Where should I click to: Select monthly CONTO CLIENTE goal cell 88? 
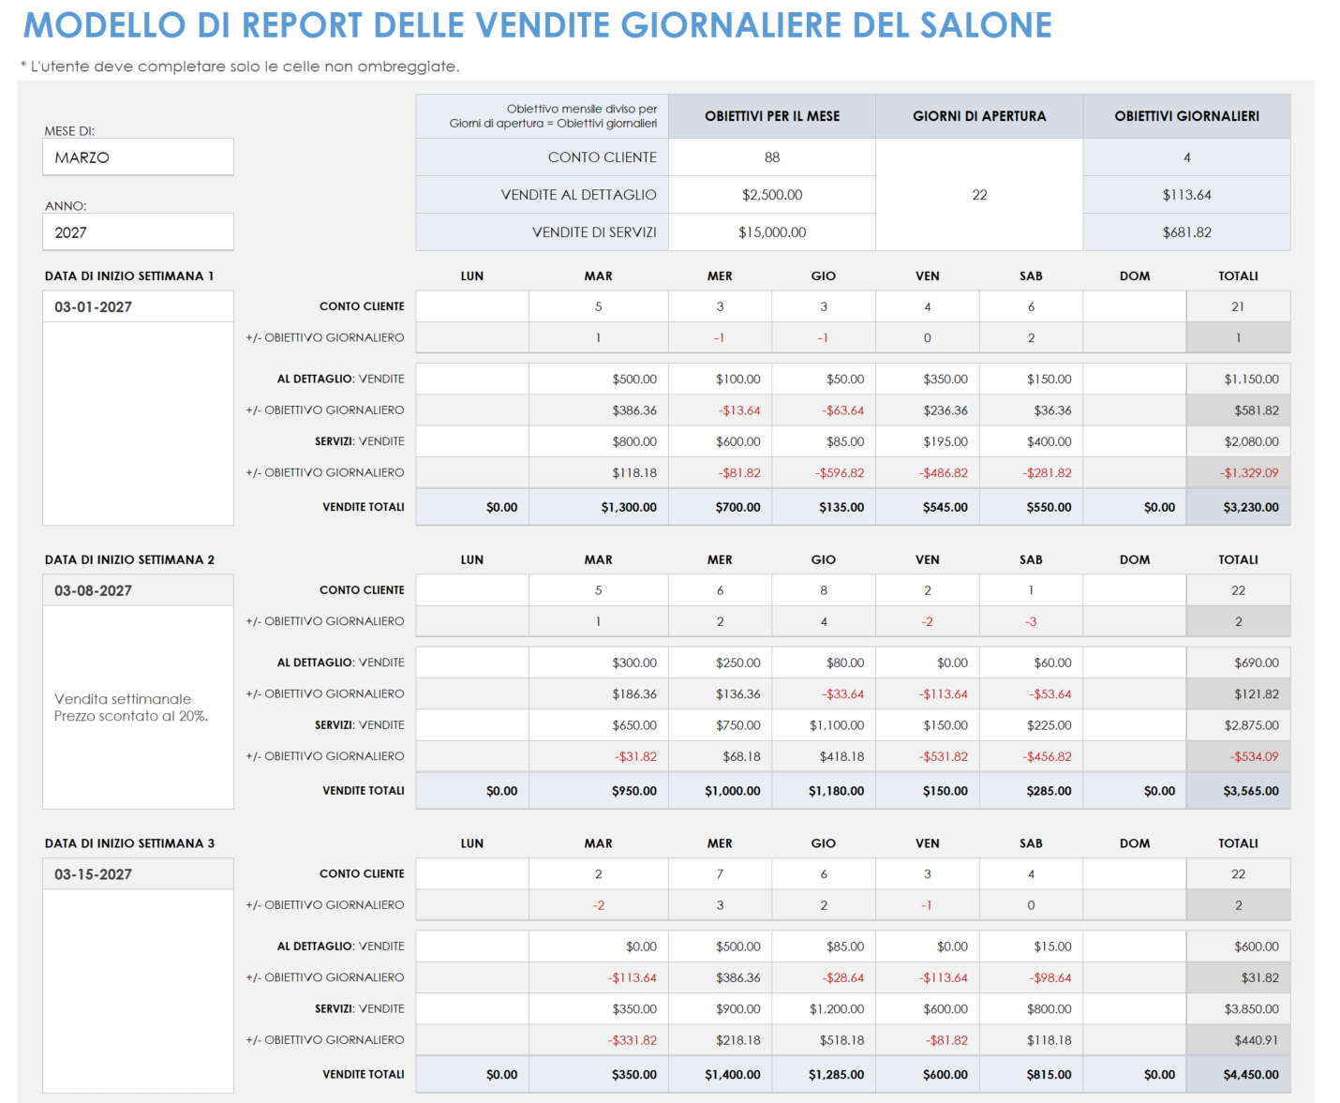tap(772, 157)
